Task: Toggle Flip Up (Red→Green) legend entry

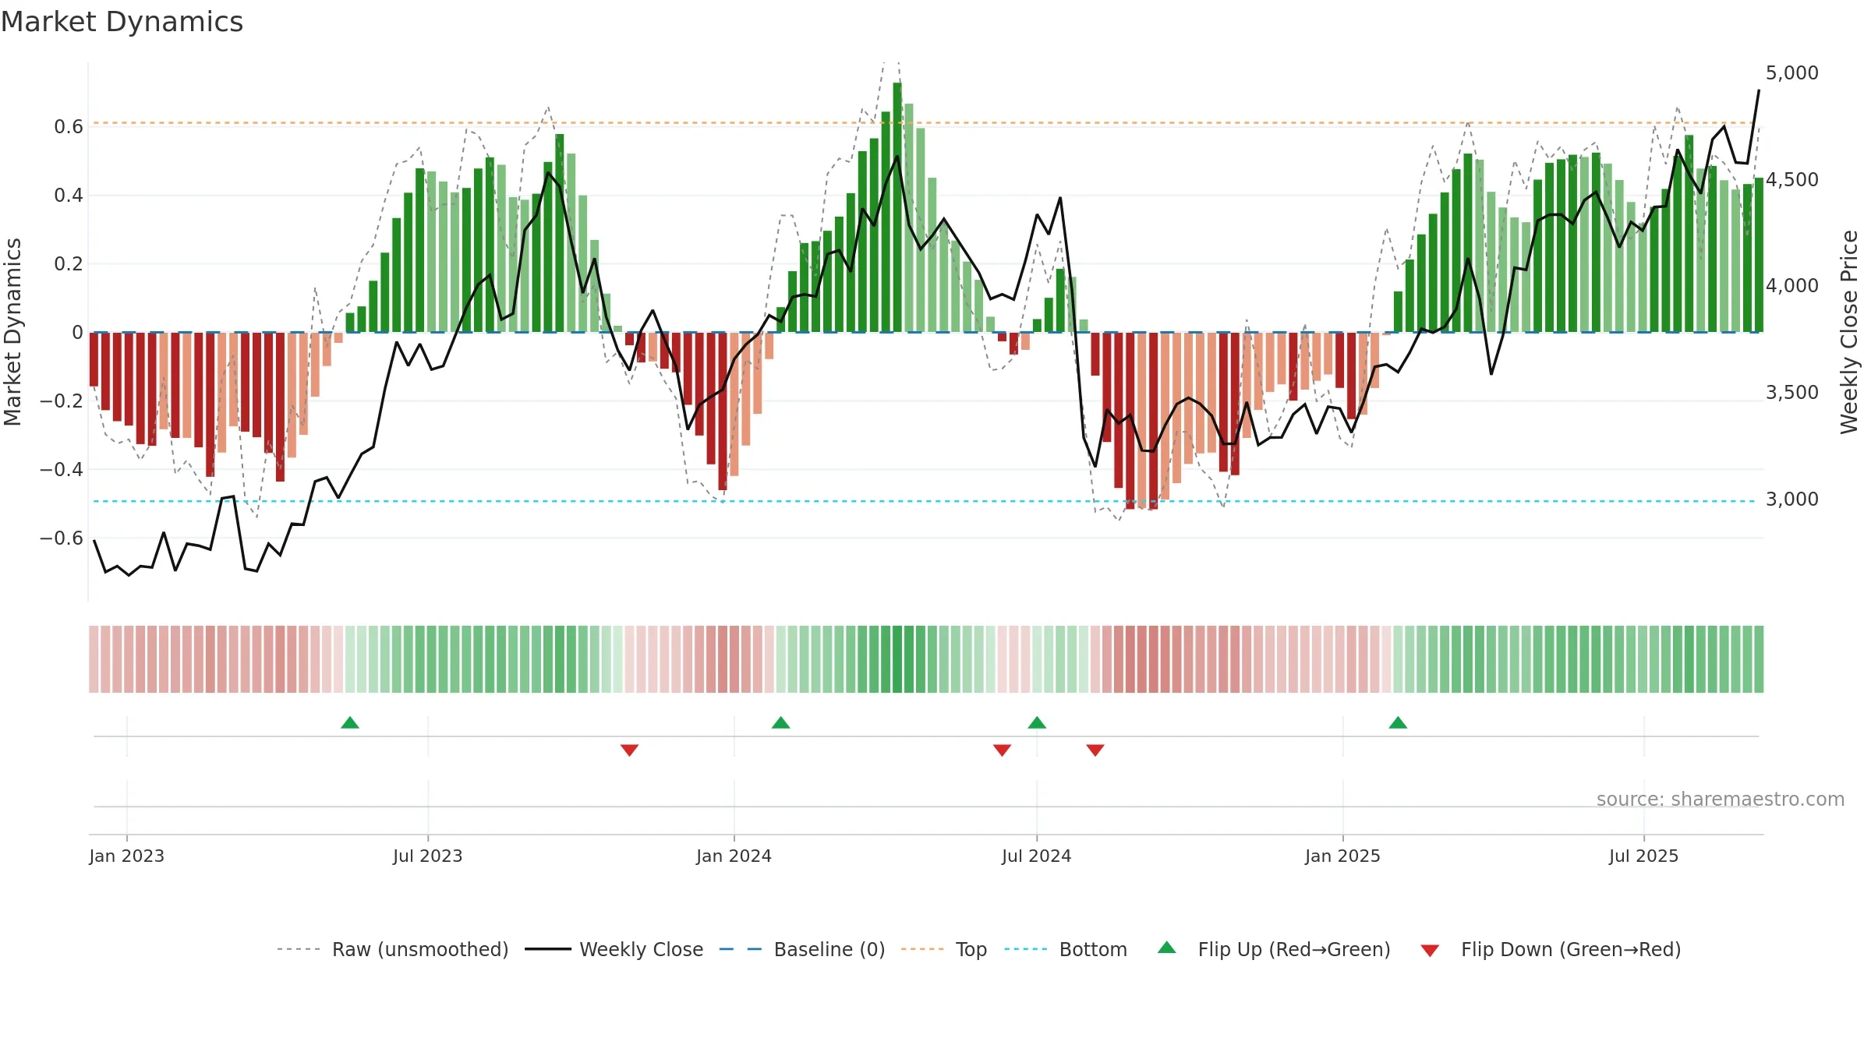Action: (1274, 949)
